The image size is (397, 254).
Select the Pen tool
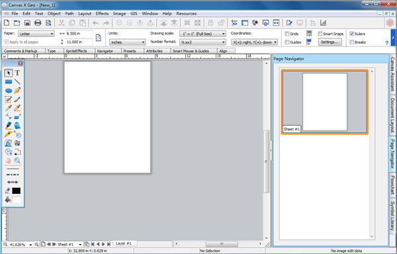[x=17, y=91]
